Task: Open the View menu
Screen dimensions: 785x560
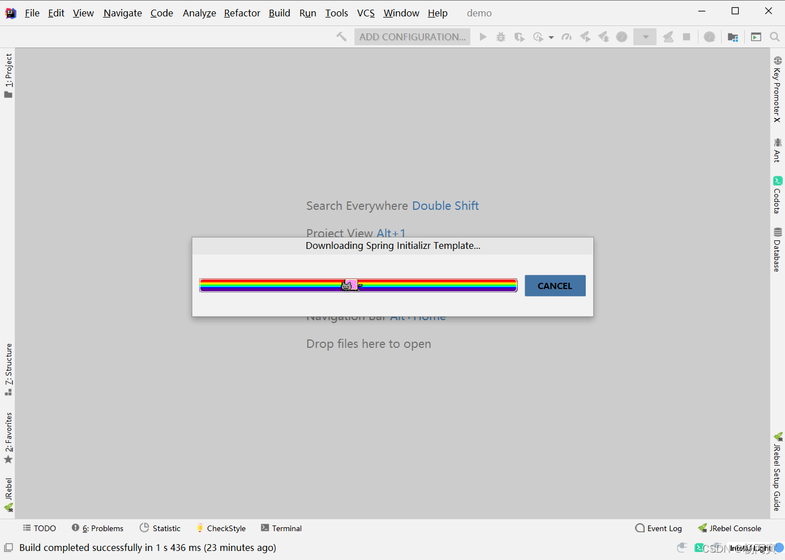Action: click(83, 13)
